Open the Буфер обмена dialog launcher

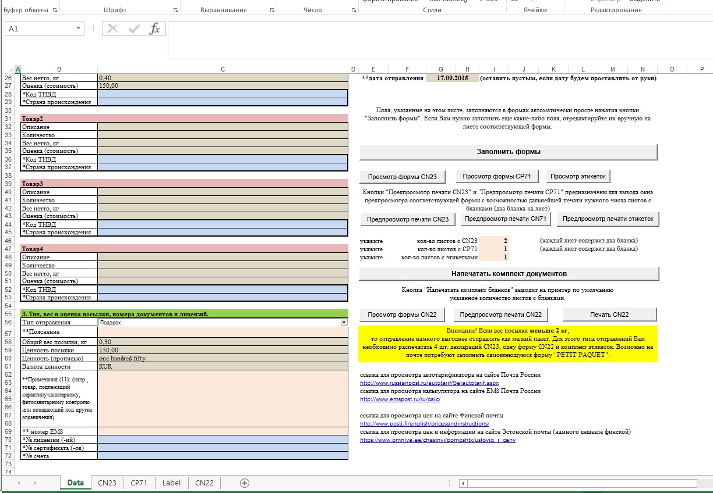point(55,10)
